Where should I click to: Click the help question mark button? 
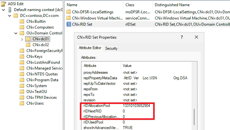[x=182, y=37]
